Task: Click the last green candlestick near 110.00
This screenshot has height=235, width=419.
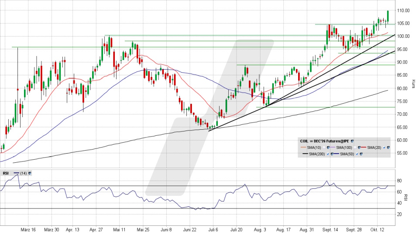Action: coord(388,17)
